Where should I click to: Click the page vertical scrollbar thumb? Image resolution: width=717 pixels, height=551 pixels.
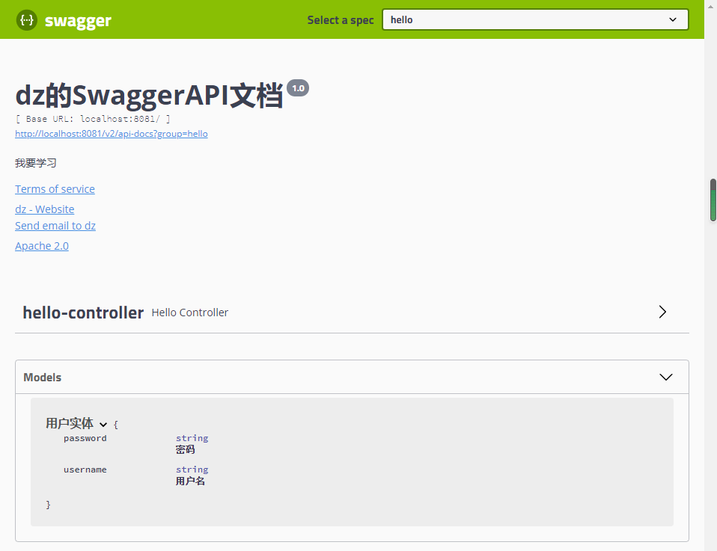[713, 200]
